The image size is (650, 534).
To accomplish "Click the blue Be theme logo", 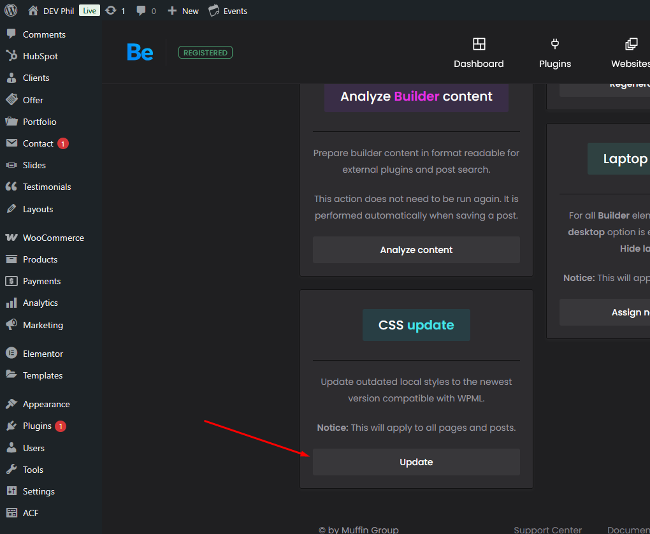I will click(140, 53).
